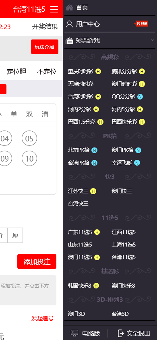Click the H badge beside 河内2分彩
157x340 pixels.
point(96,109)
